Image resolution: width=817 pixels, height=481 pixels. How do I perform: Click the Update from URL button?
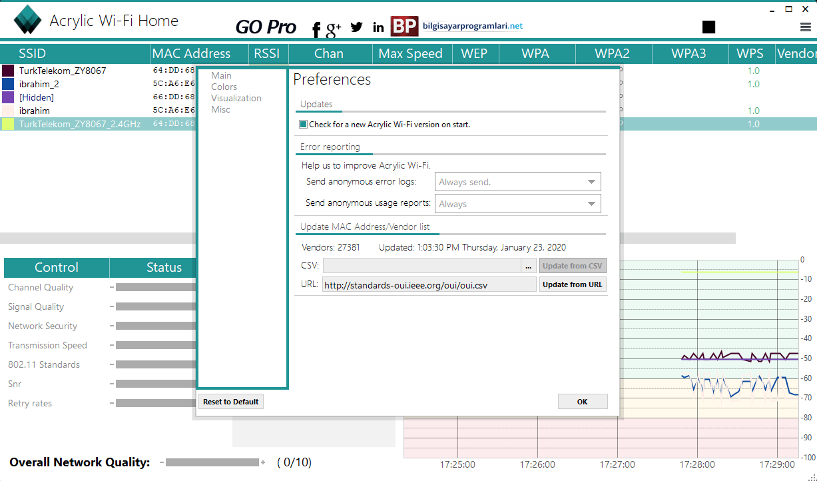click(x=573, y=284)
